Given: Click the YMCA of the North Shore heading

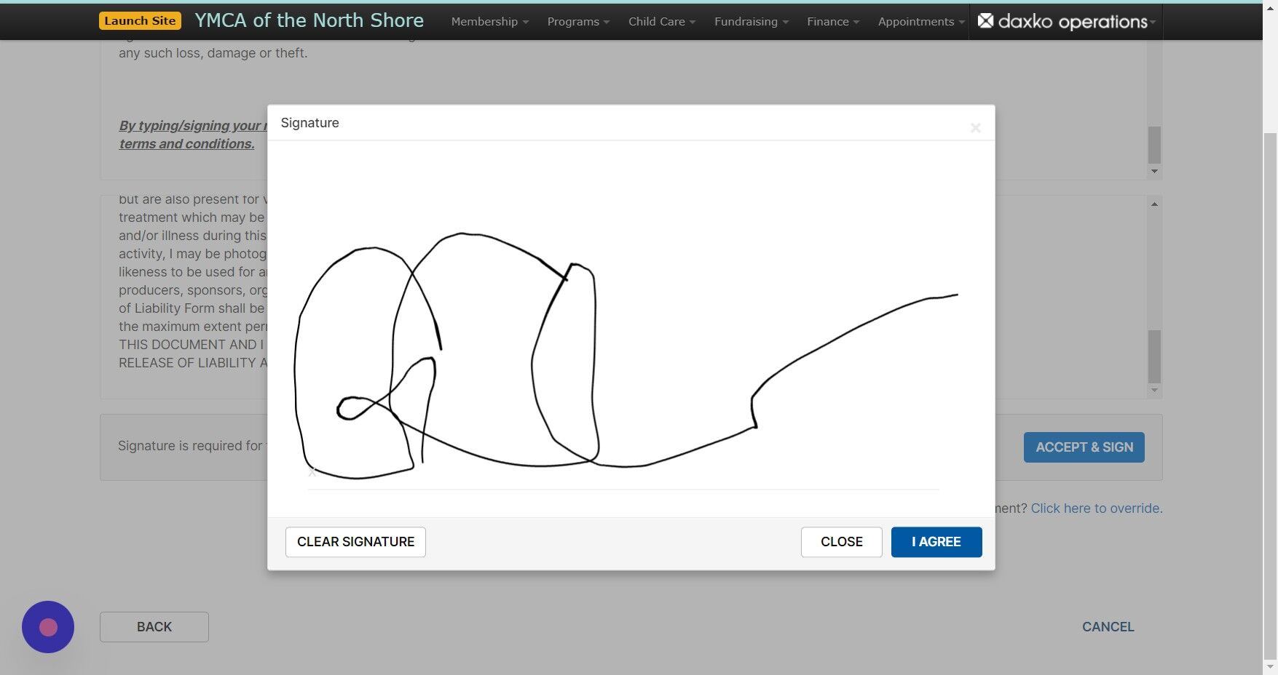Looking at the screenshot, I should (309, 20).
